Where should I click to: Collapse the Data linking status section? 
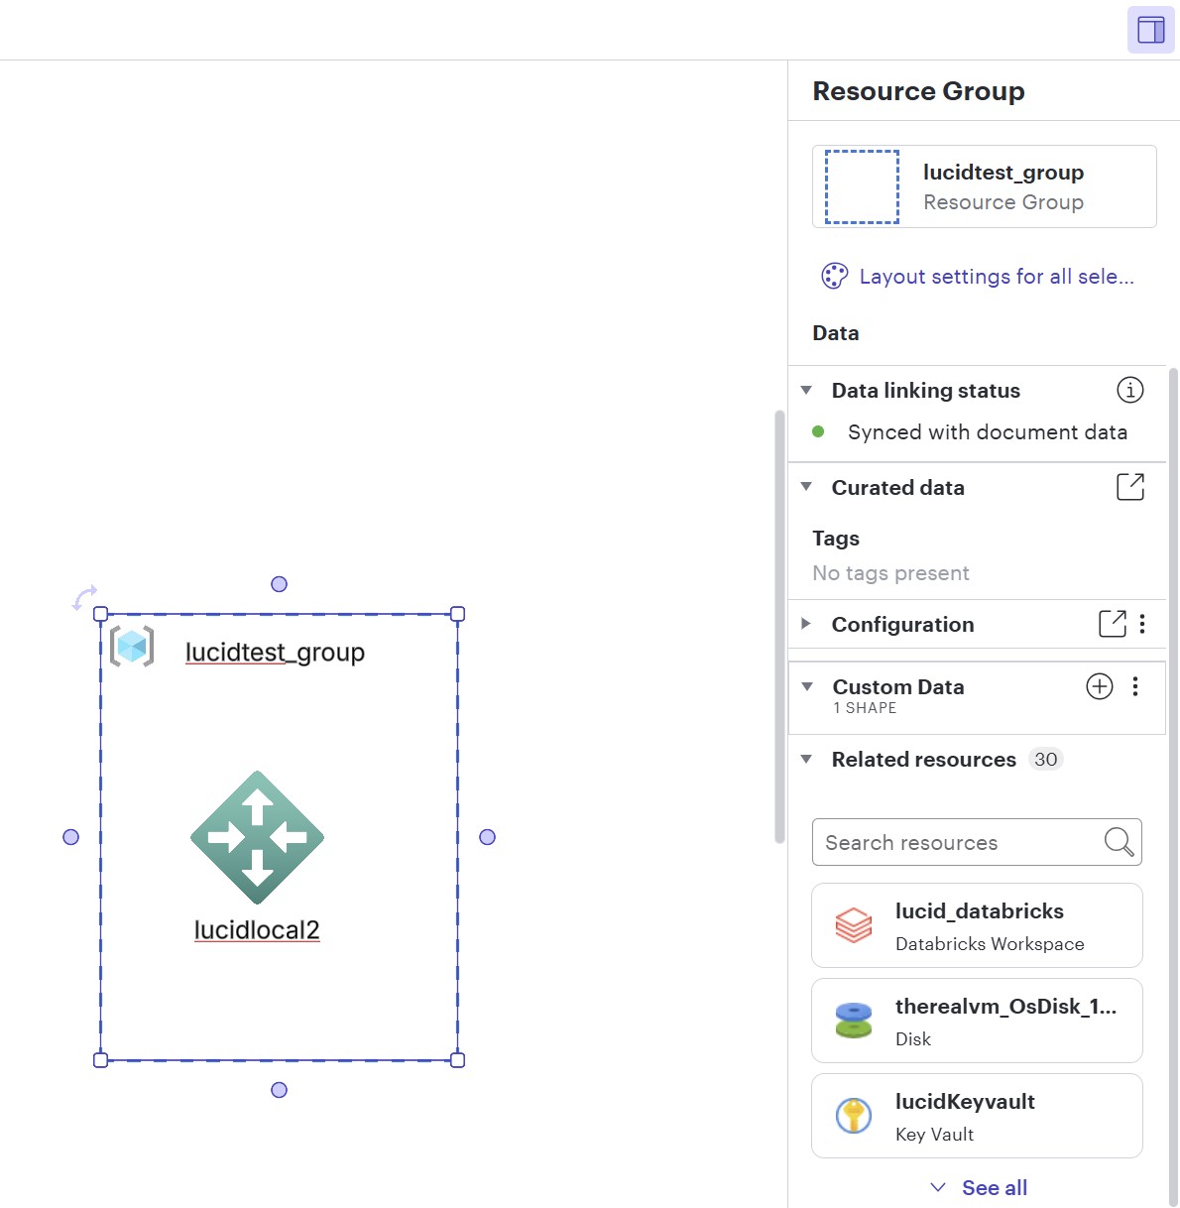click(806, 391)
